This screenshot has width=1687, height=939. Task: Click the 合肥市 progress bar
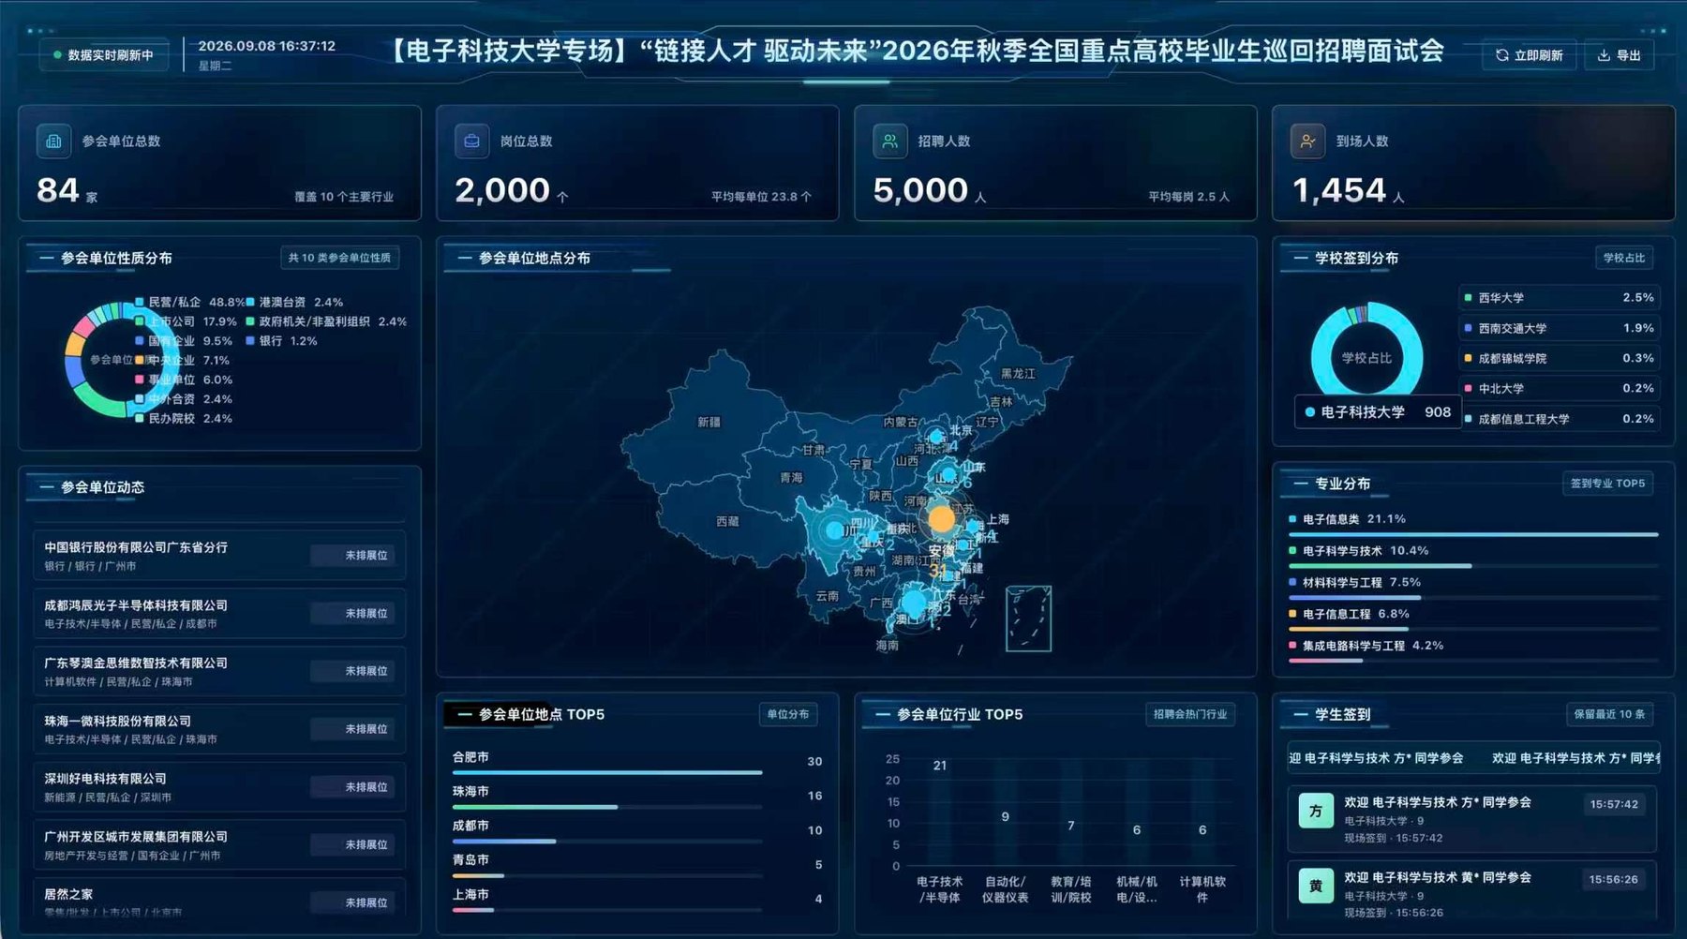607,773
